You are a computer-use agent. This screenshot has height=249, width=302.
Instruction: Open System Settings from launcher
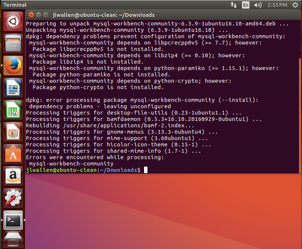coord(13,198)
